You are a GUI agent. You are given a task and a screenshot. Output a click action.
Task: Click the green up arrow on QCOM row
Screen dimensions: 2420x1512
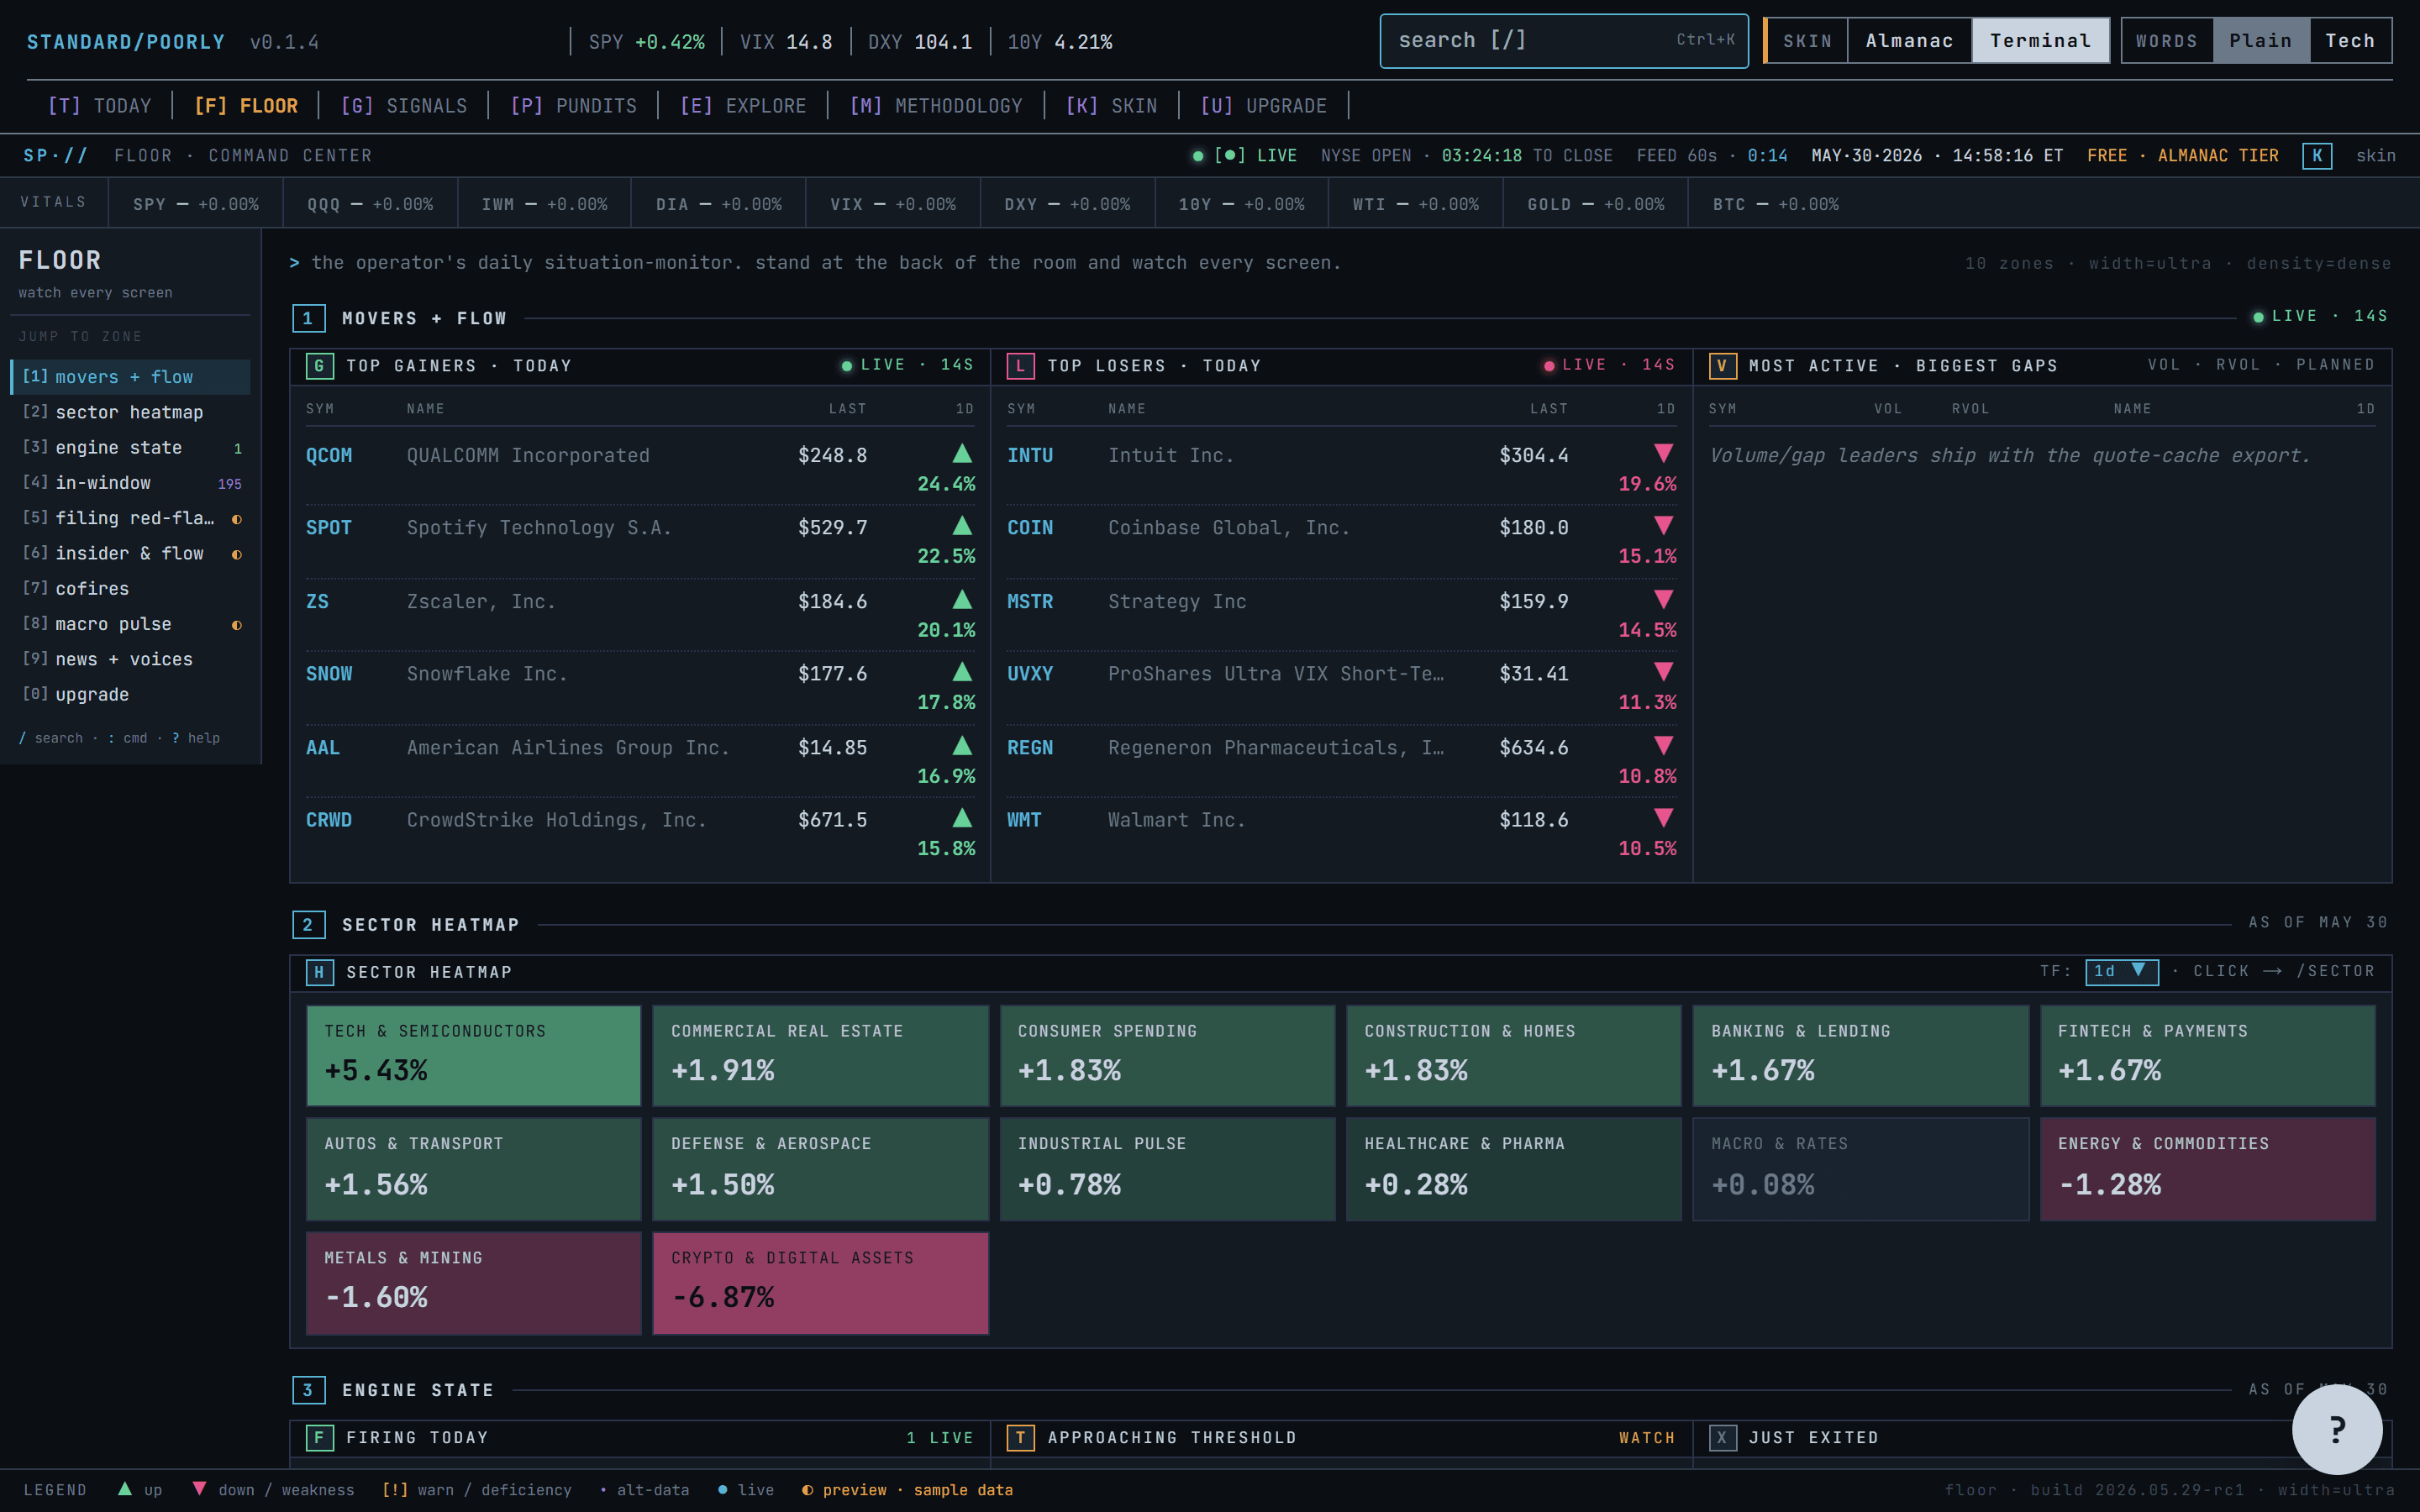[x=962, y=453]
